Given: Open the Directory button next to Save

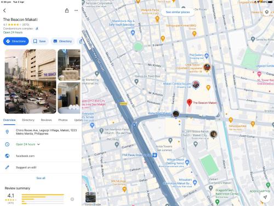Looking at the screenshot, I should (62, 41).
